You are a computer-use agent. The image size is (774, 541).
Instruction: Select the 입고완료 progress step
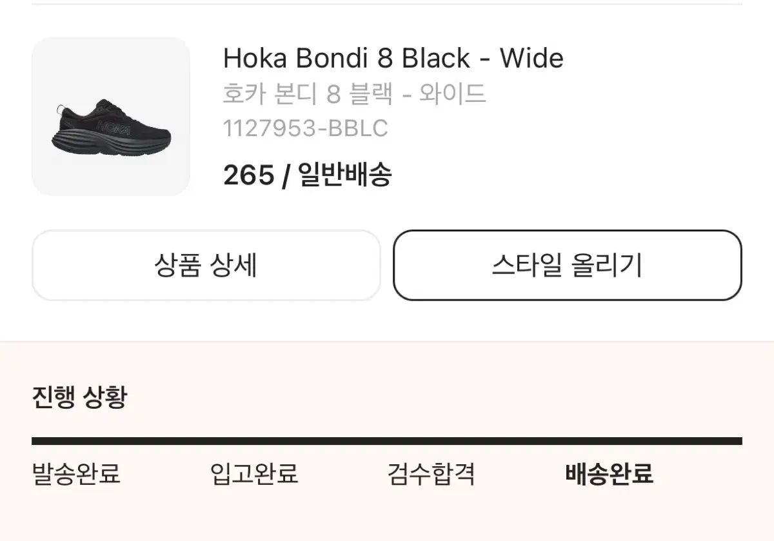[254, 474]
